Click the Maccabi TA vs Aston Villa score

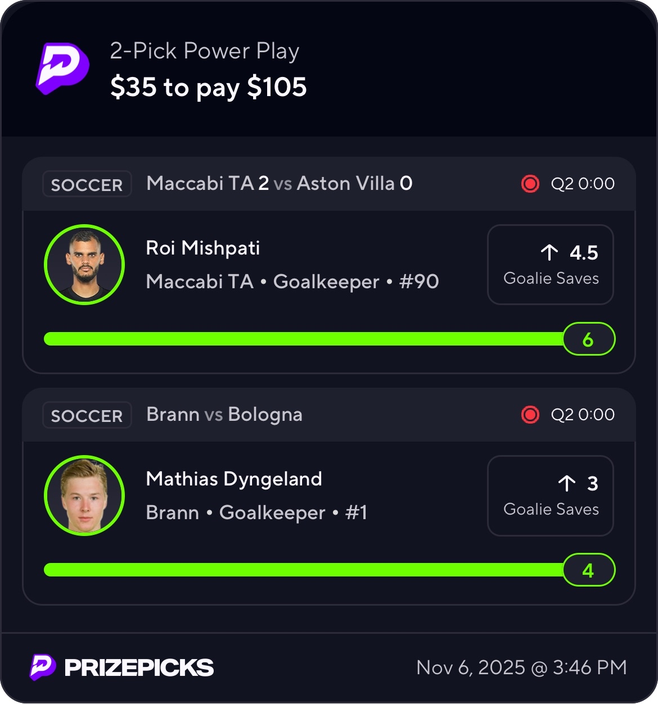click(280, 184)
